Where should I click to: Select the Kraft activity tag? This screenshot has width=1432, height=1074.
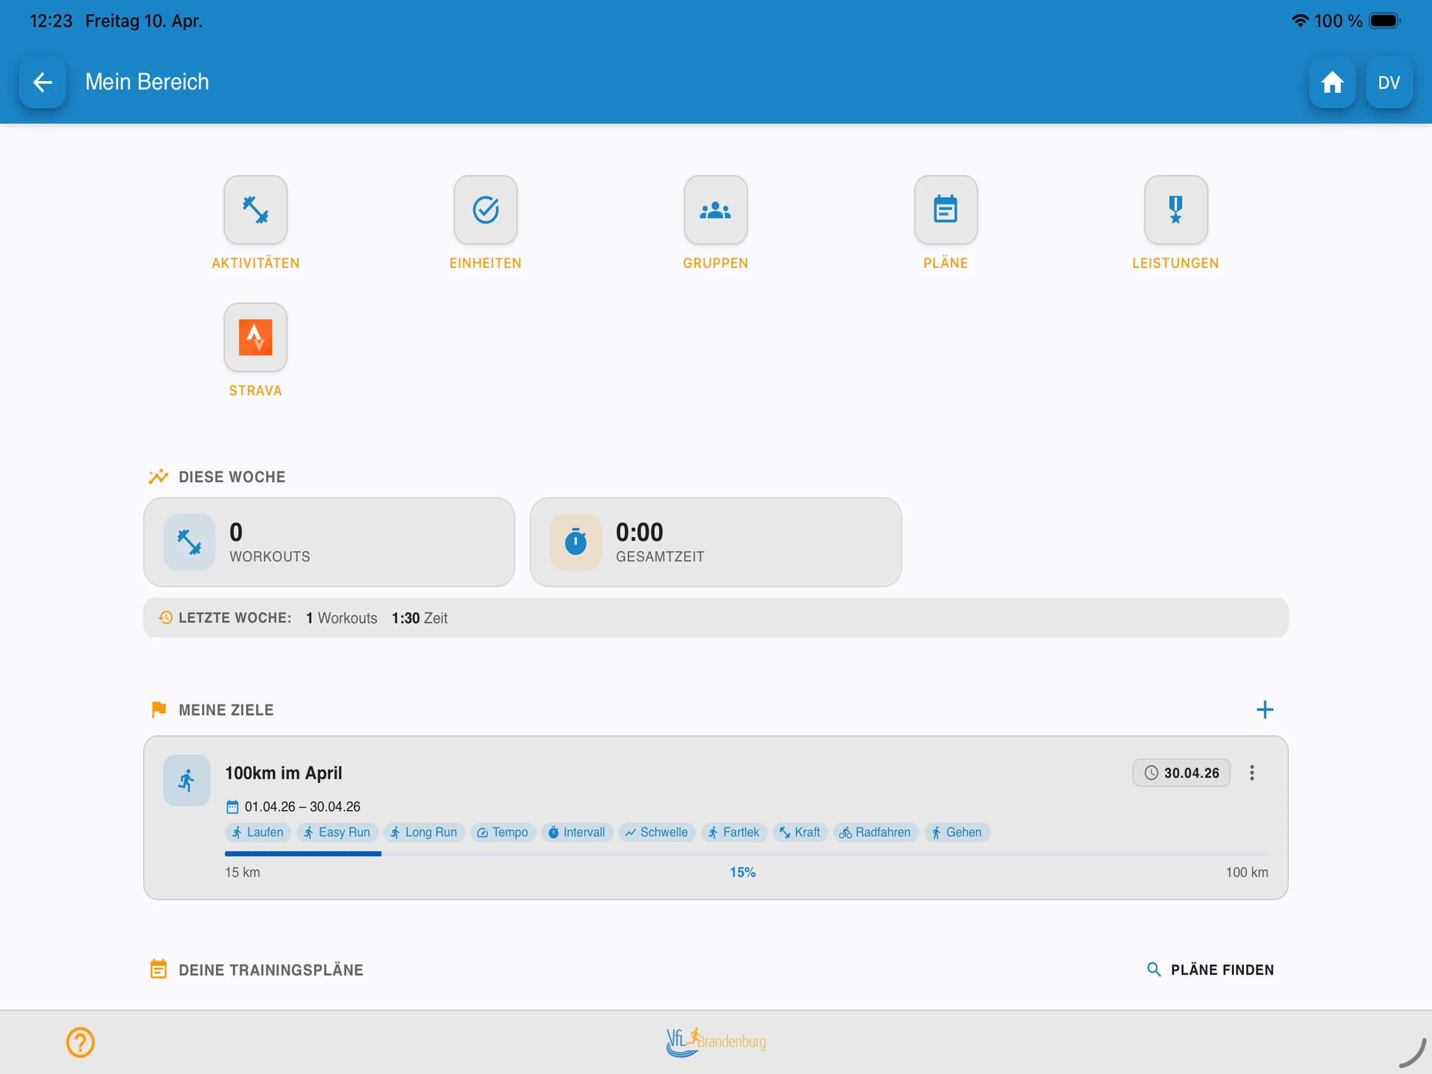point(800,832)
